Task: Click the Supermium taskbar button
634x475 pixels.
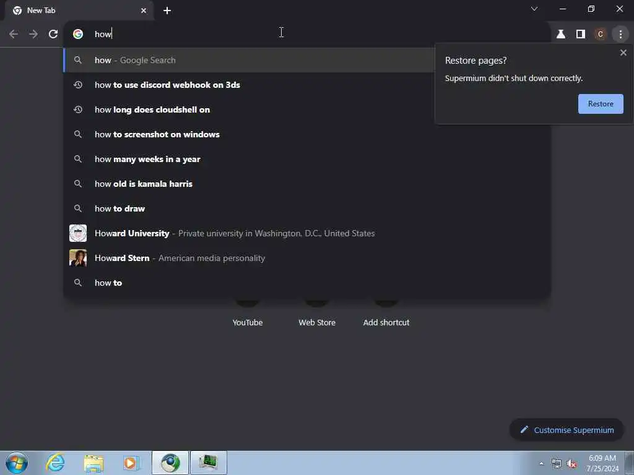Action: pyautogui.click(x=170, y=463)
